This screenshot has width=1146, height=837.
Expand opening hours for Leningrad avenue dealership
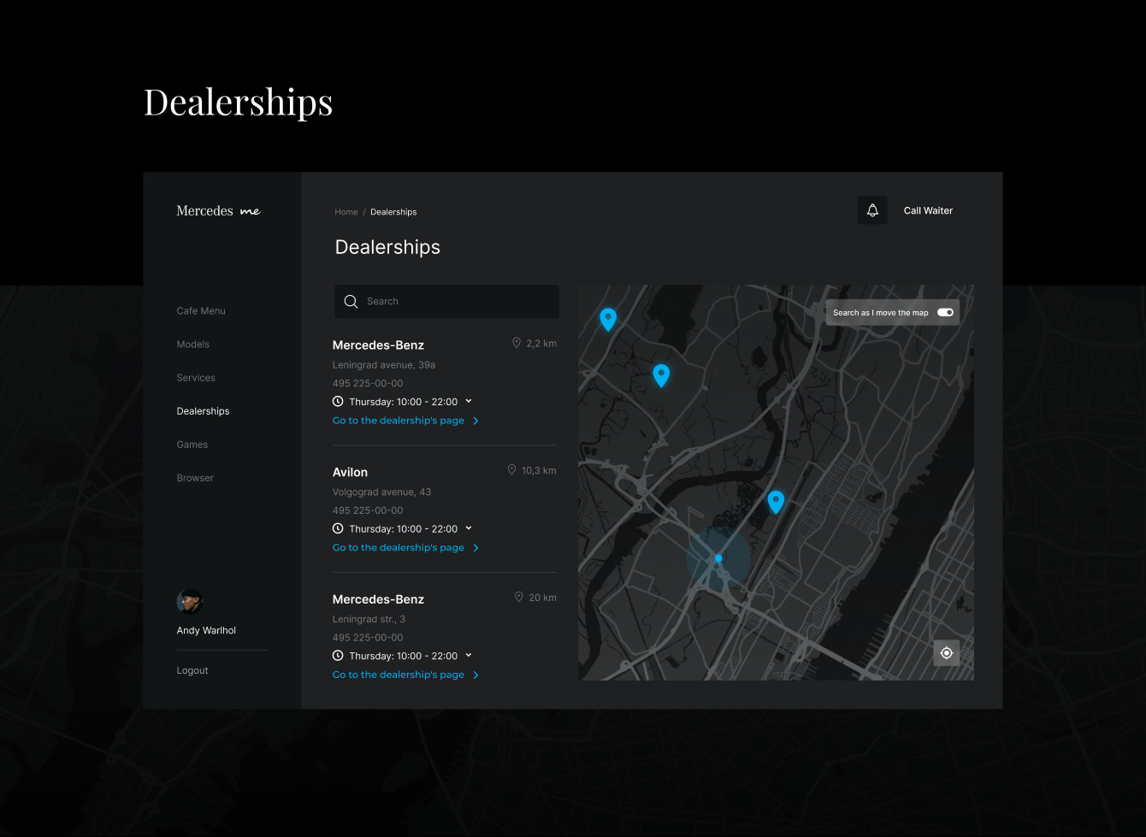pos(469,401)
